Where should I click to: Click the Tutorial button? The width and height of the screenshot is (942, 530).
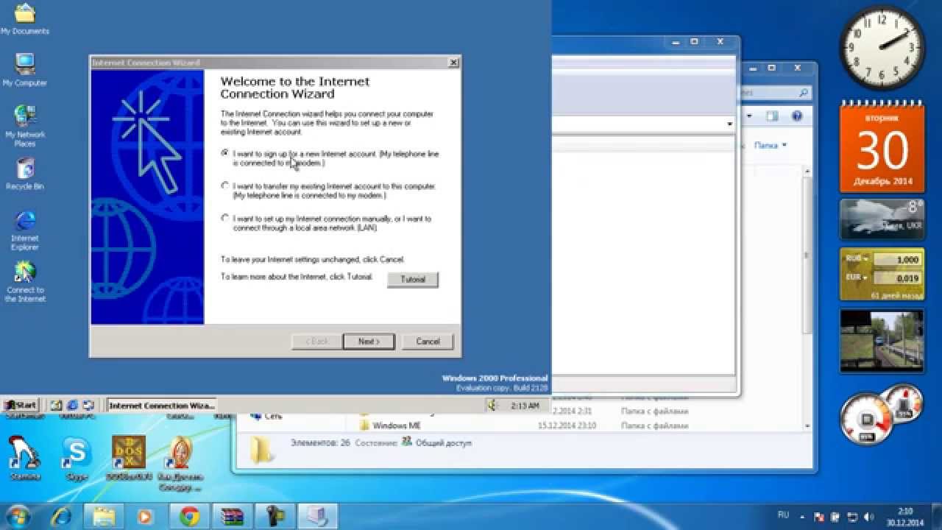[413, 280]
